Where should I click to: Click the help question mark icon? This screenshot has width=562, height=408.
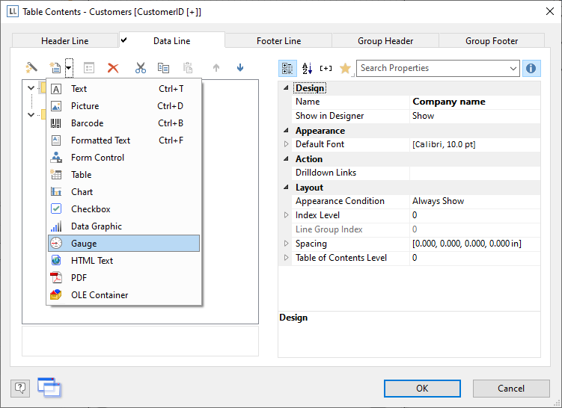pyautogui.click(x=20, y=388)
